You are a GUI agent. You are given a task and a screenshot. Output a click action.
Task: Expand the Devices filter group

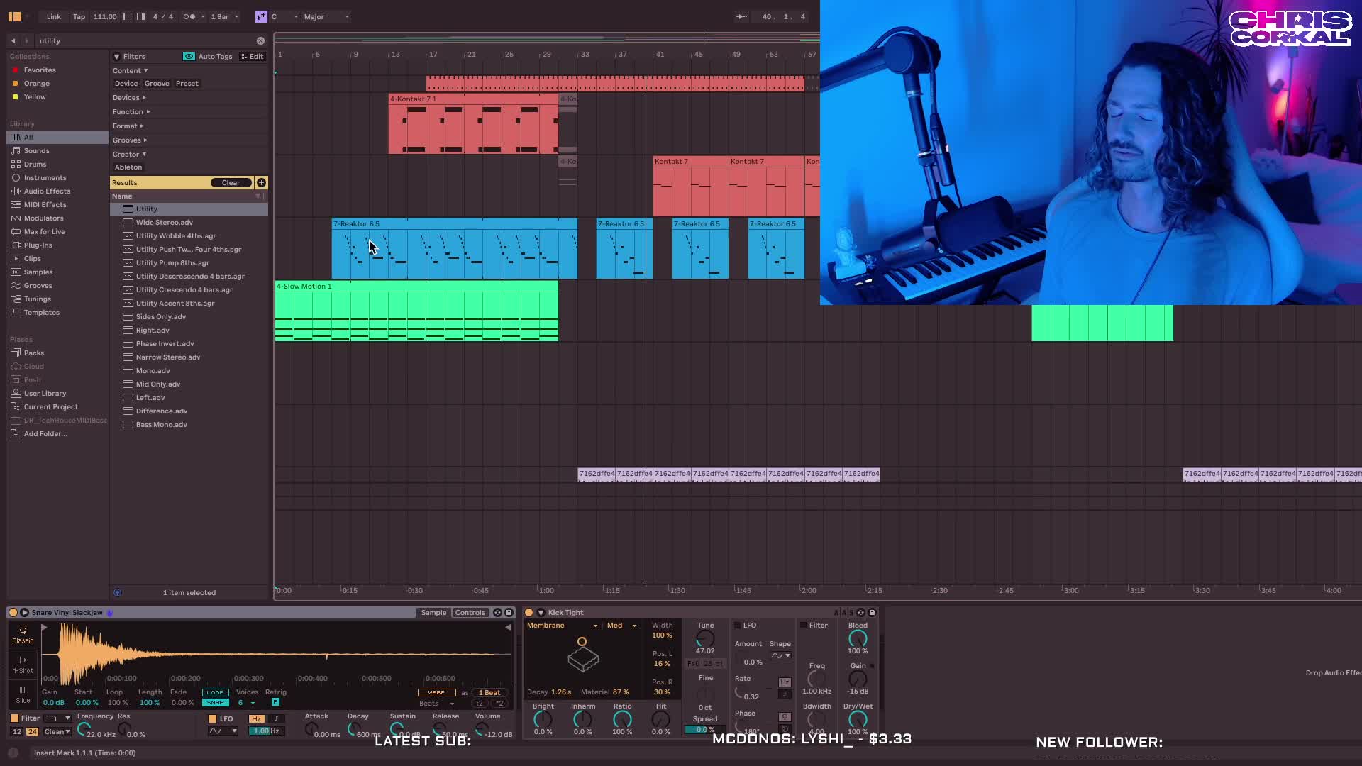129,97
